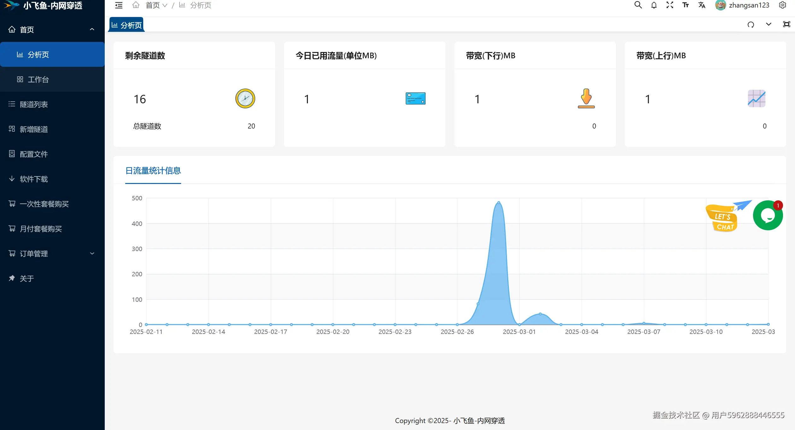Image resolution: width=795 pixels, height=430 pixels.
Task: Select 隧道列表 in sidebar
Action: point(34,104)
